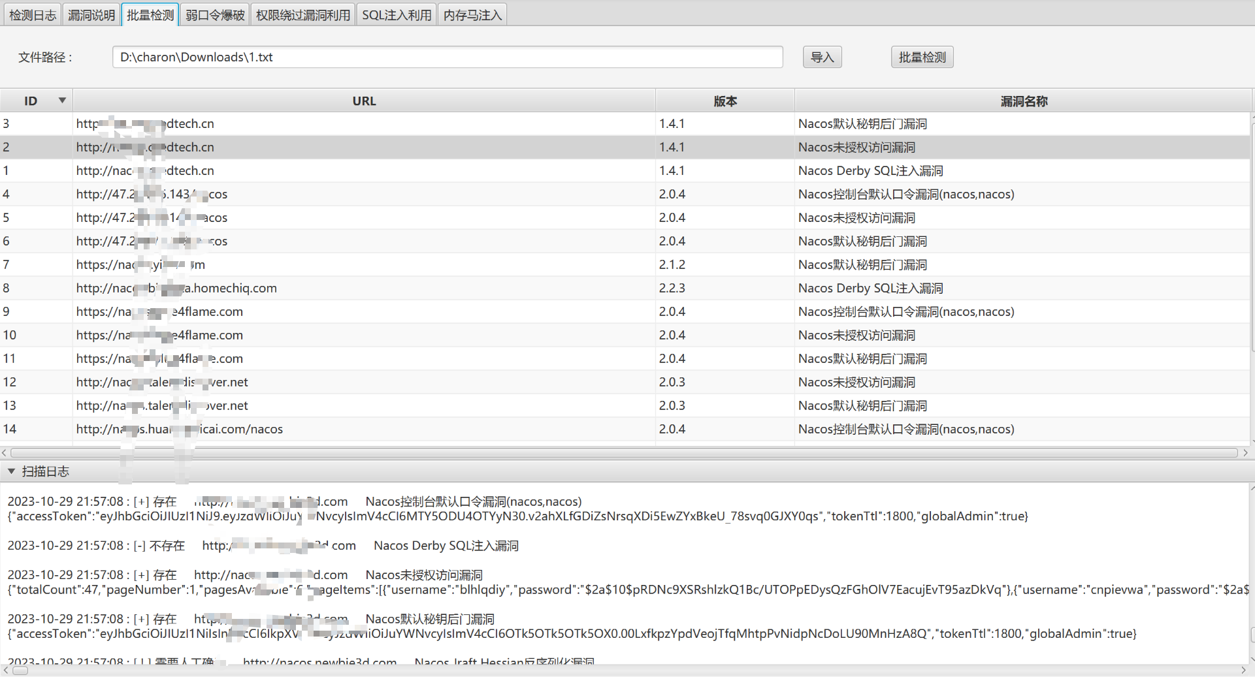Select row 12 version 2.0.3
Screen dimensions: 1255x677
pos(625,382)
